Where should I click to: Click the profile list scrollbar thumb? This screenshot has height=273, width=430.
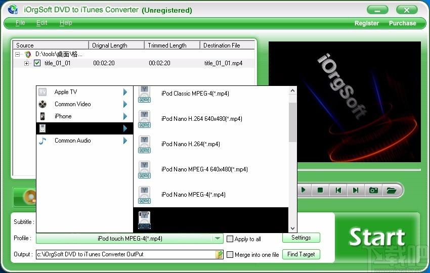coord(292,122)
